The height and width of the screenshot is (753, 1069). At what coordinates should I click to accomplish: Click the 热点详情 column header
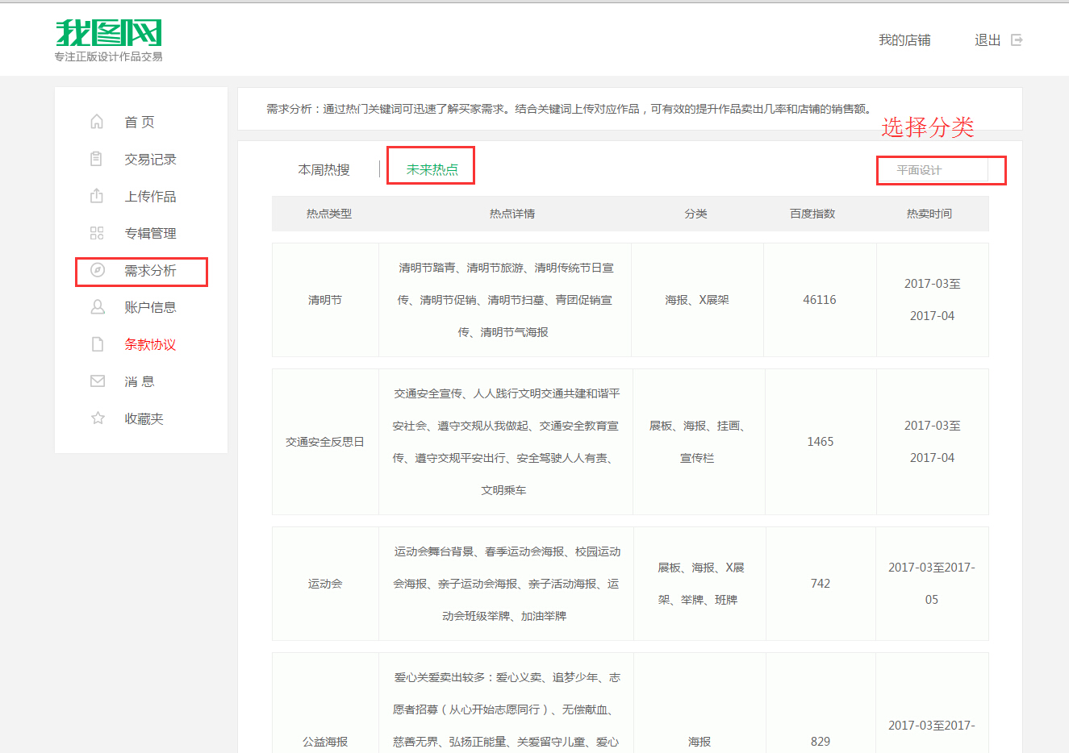[512, 214]
